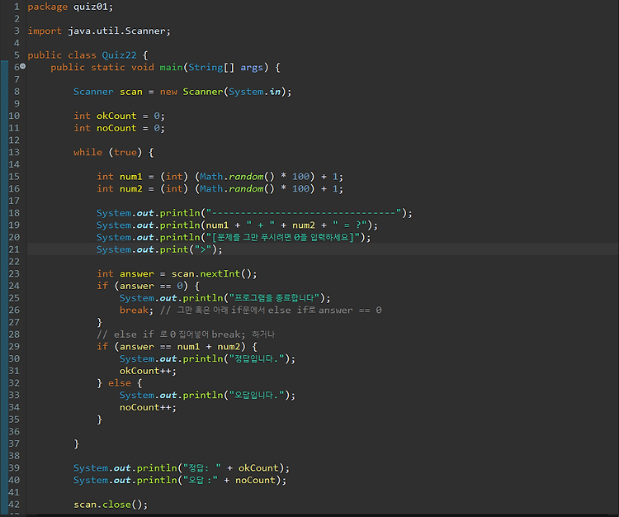Click the dashed-line string on line 18

(x=304, y=213)
